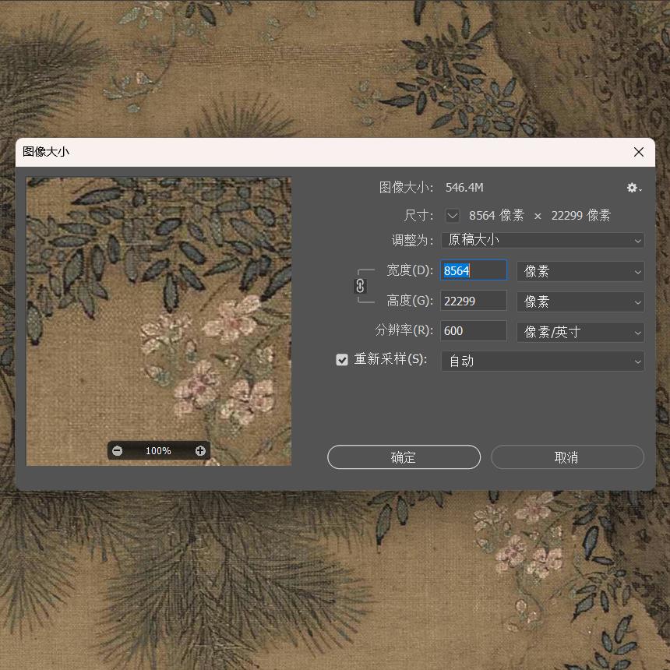Click the 确定 button
The width and height of the screenshot is (670, 670).
pos(404,457)
